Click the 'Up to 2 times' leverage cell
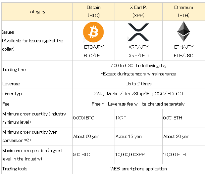 (x=138, y=84)
